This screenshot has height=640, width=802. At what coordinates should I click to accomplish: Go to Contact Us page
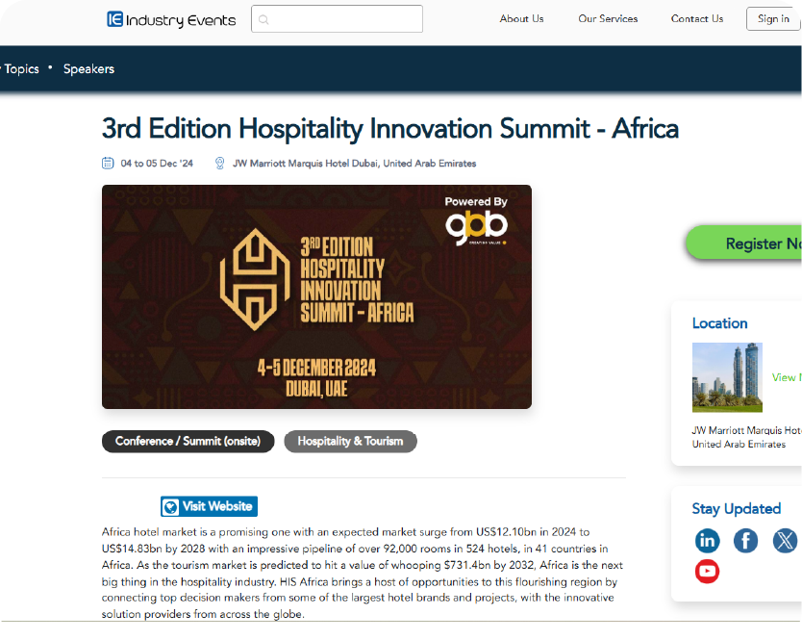click(697, 18)
